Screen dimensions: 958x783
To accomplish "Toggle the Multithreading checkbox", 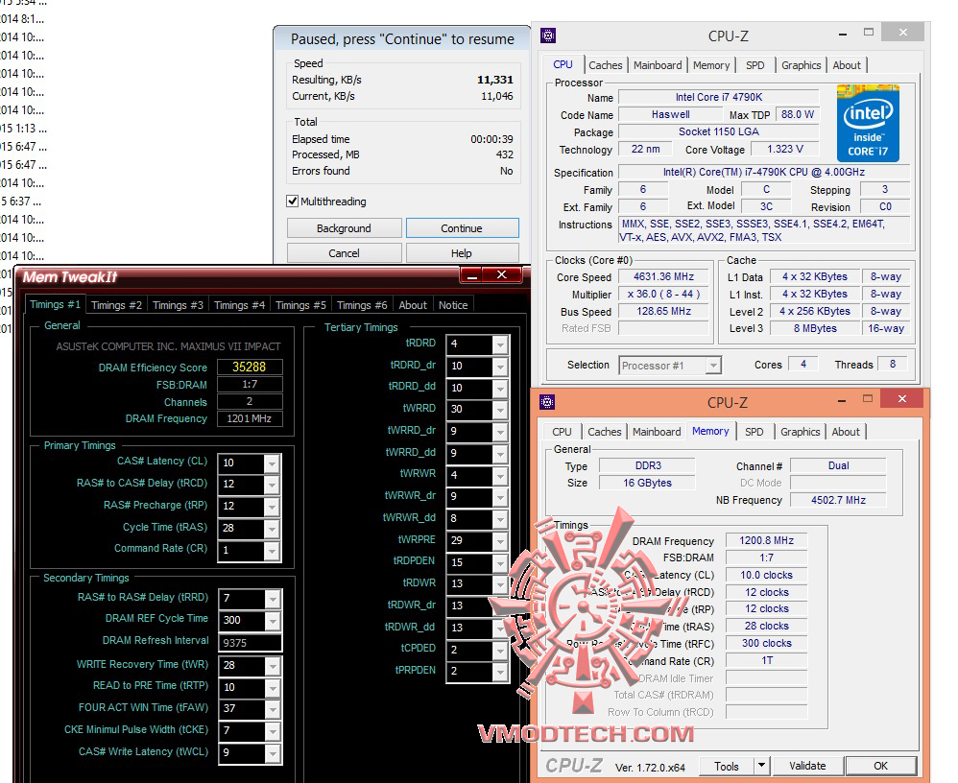I will click(293, 202).
